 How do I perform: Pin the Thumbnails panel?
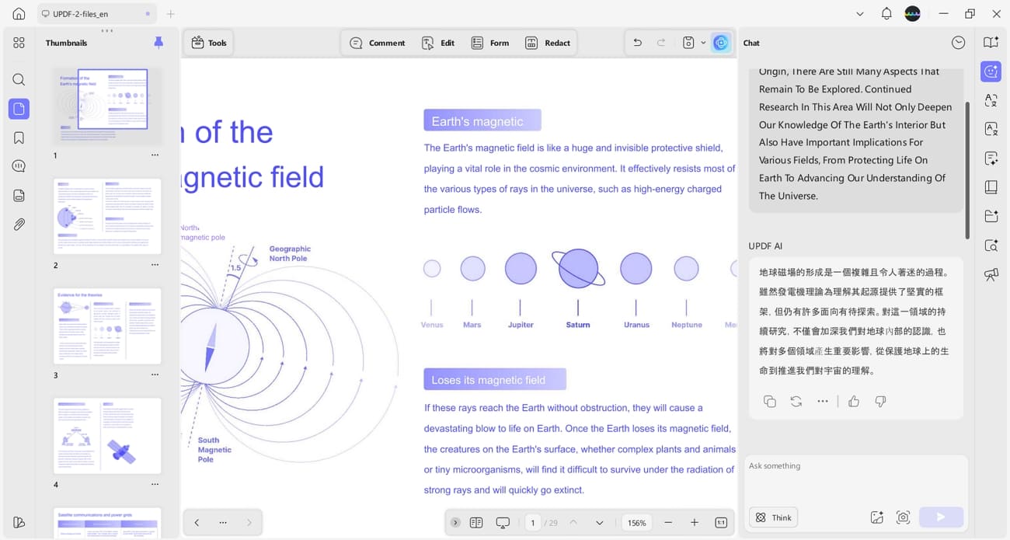point(158,43)
